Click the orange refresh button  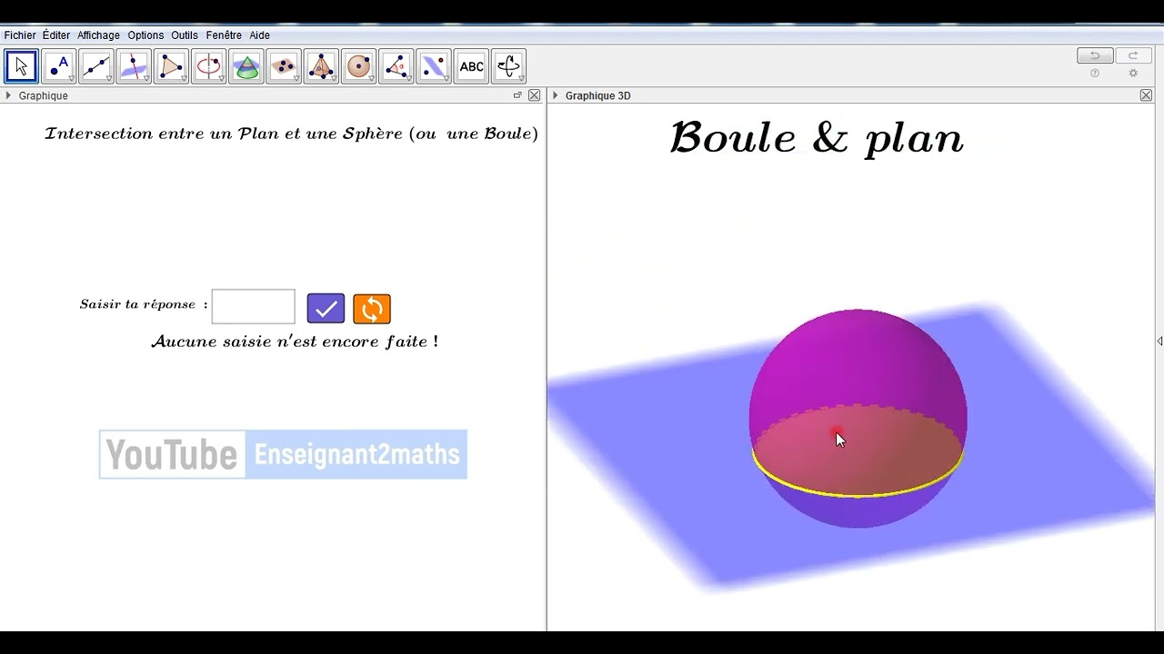372,309
